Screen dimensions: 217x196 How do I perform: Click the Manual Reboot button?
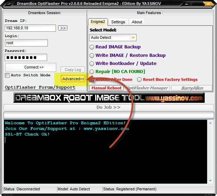click(x=106, y=88)
